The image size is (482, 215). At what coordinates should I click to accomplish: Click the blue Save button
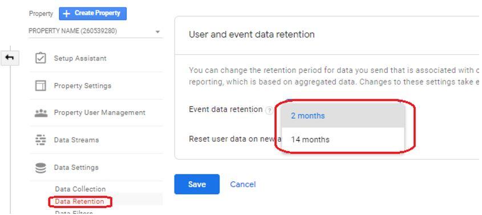tap(197, 184)
